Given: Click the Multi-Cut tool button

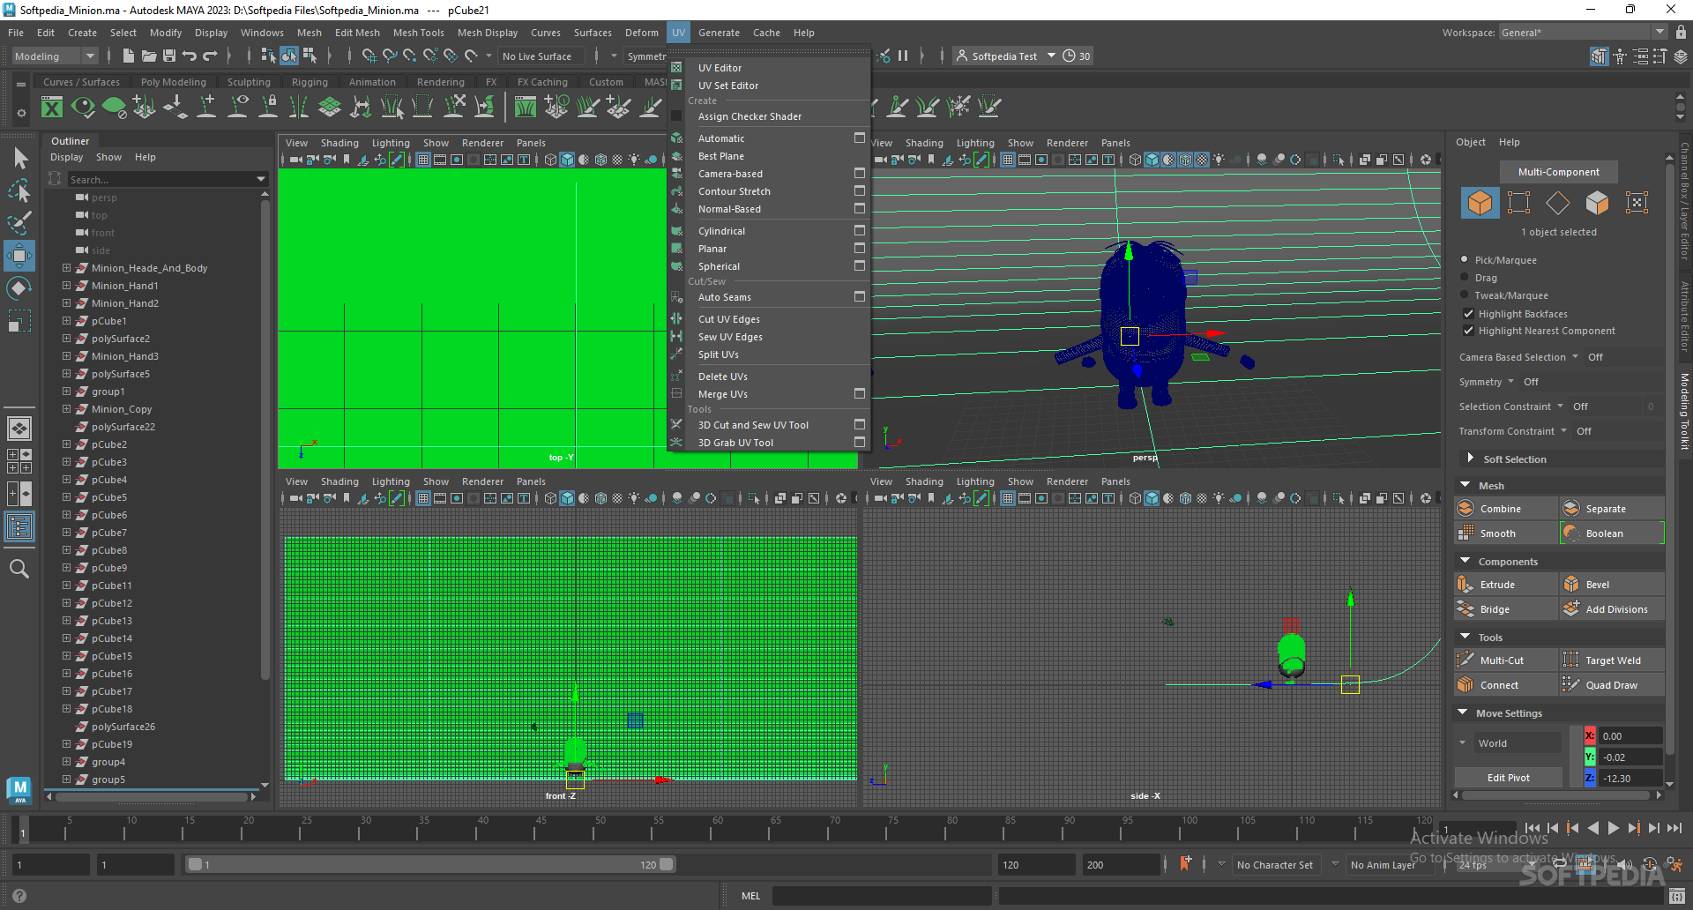Looking at the screenshot, I should [1506, 660].
